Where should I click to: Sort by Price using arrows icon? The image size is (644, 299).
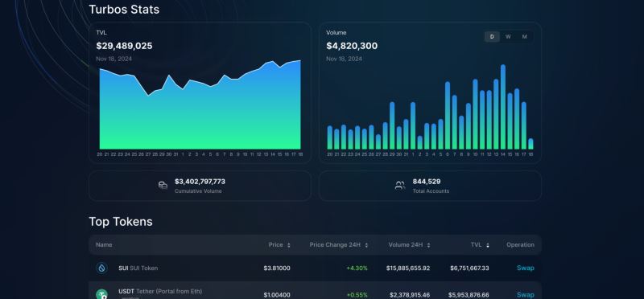click(289, 245)
